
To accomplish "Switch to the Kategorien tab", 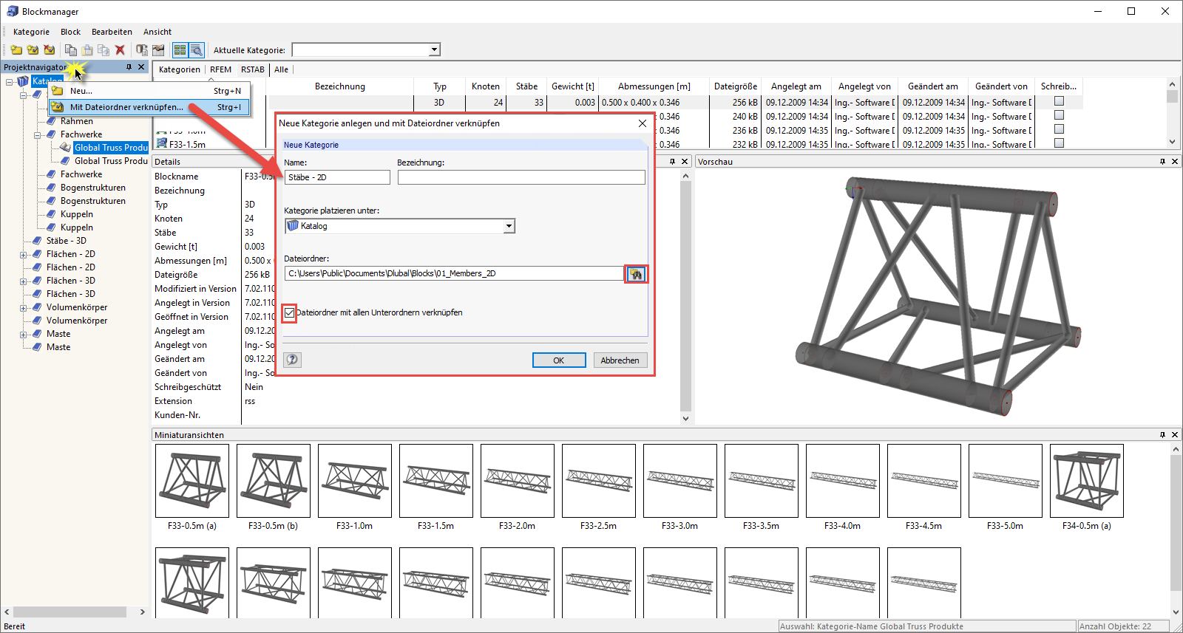I will (x=179, y=69).
